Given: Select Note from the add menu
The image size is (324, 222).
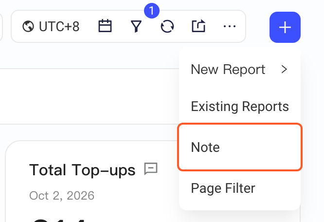Looking at the screenshot, I should 240,147.
